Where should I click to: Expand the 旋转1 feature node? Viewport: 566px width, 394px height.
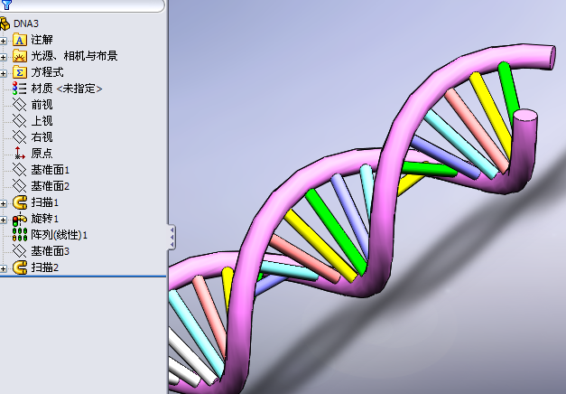4,220
